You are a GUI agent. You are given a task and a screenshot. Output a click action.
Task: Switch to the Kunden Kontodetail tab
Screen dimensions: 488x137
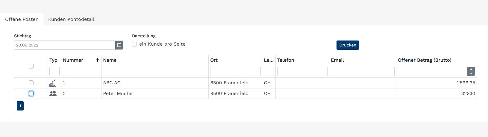coord(71,19)
